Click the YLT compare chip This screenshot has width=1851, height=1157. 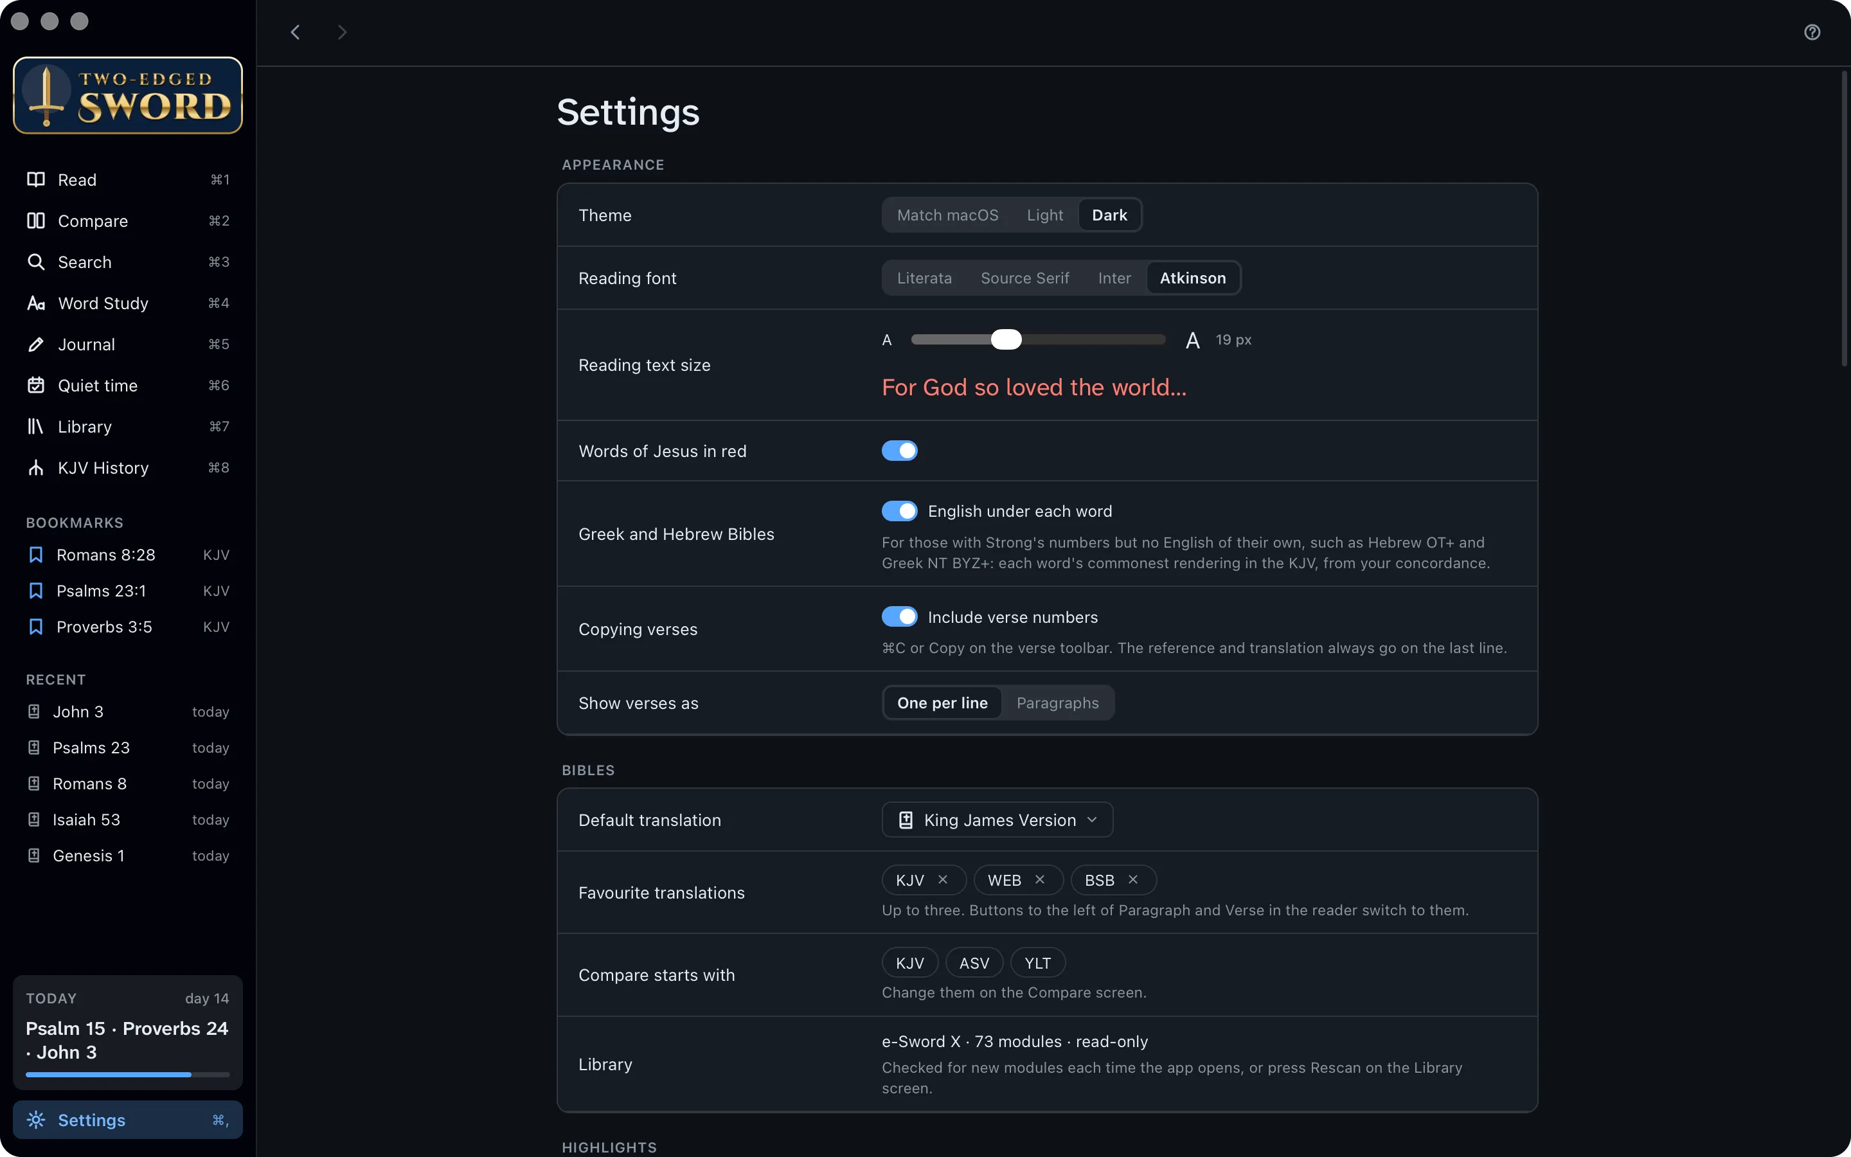1038,964
